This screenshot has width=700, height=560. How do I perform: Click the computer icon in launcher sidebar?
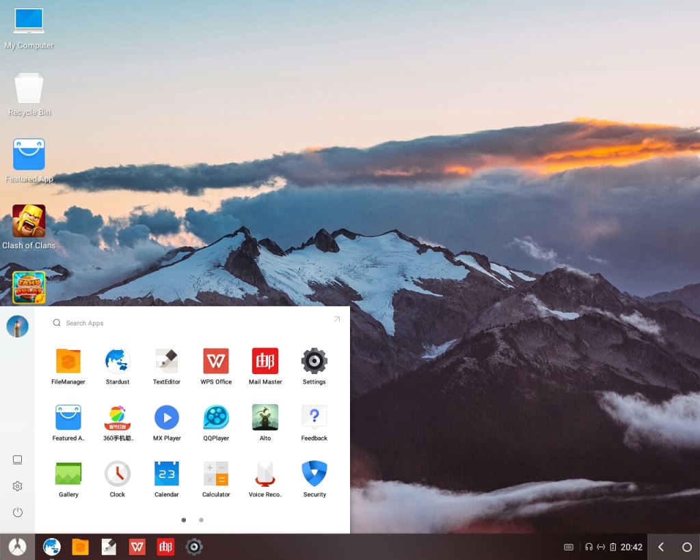[x=17, y=459]
